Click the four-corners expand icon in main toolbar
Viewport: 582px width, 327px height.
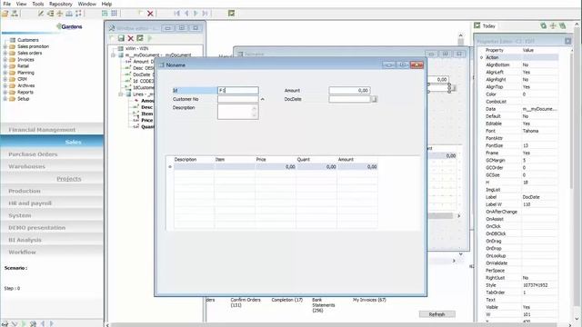coord(79,14)
